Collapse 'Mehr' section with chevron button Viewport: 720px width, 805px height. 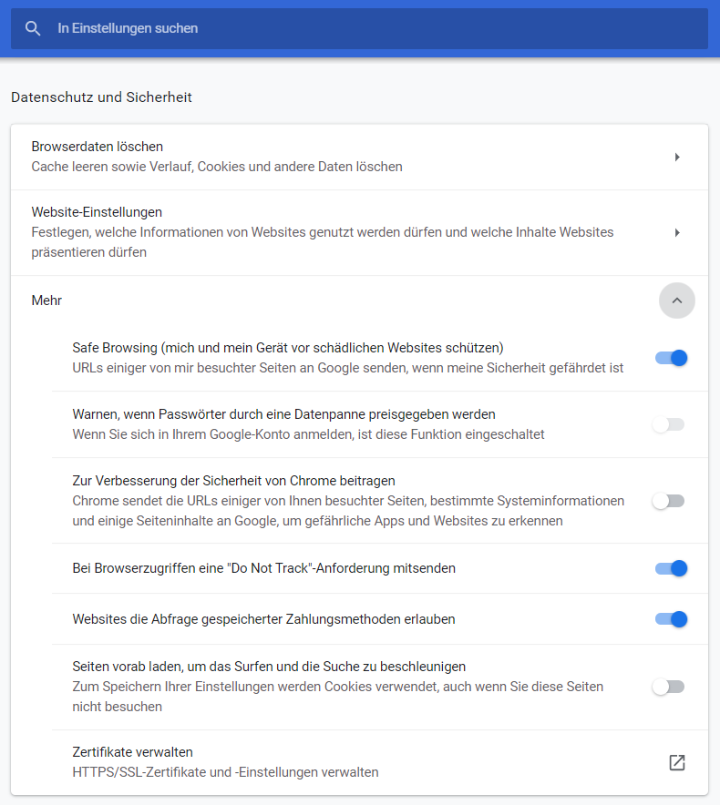(676, 301)
